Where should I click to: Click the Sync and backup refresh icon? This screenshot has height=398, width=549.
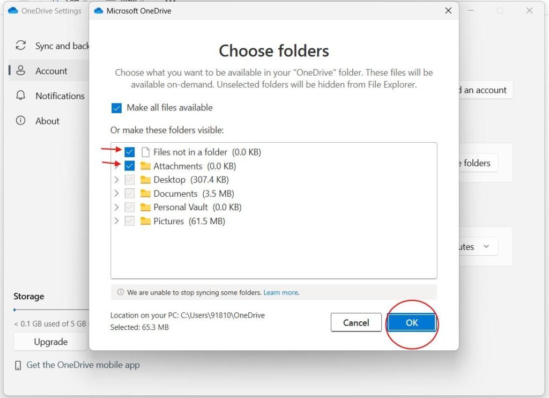pyautogui.click(x=21, y=46)
